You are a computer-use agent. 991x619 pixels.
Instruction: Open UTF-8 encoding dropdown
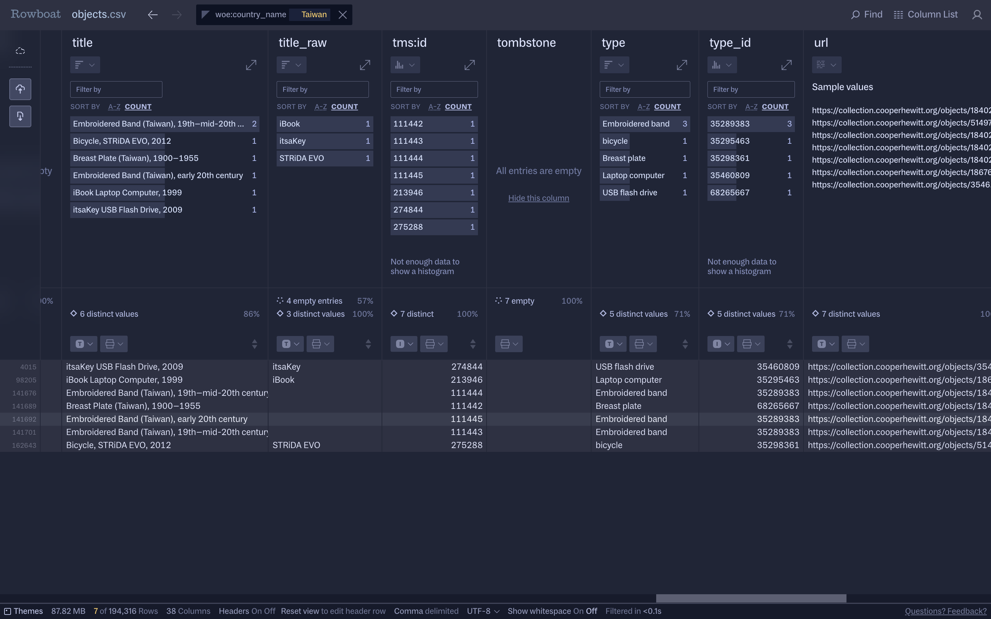tap(483, 611)
